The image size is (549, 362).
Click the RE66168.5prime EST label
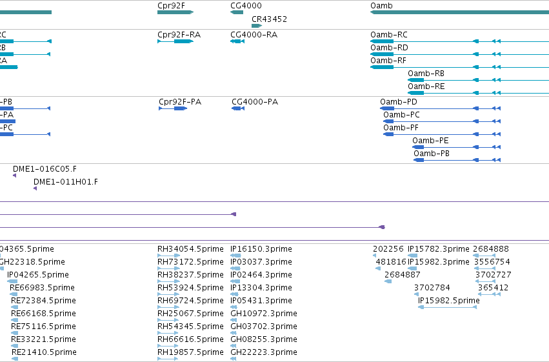pyautogui.click(x=43, y=314)
